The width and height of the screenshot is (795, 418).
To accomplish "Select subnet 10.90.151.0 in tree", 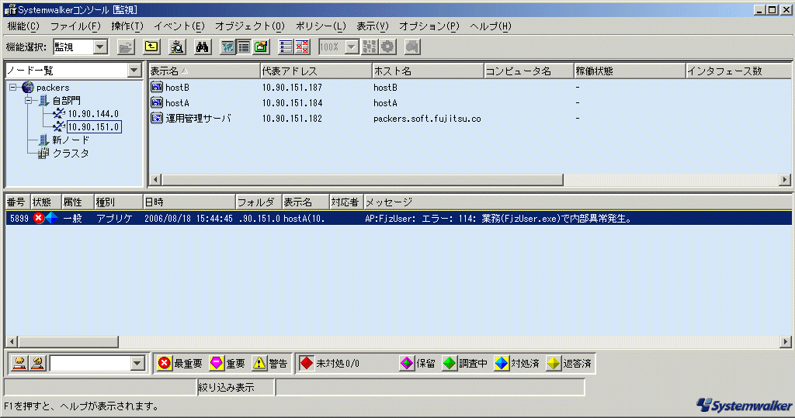I will (x=94, y=126).
